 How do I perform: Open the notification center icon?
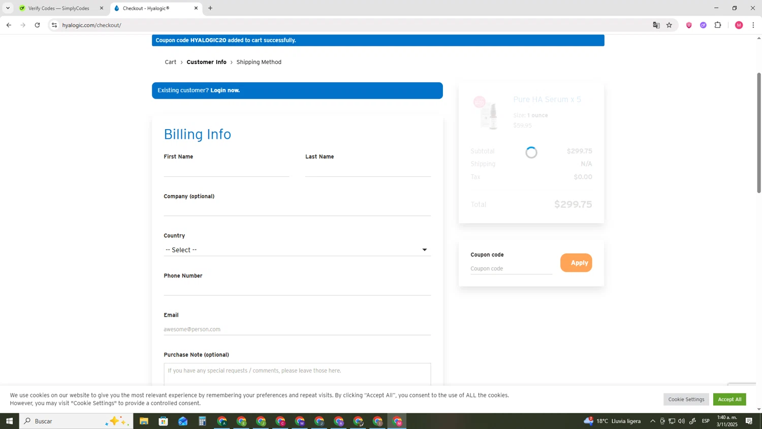749,421
